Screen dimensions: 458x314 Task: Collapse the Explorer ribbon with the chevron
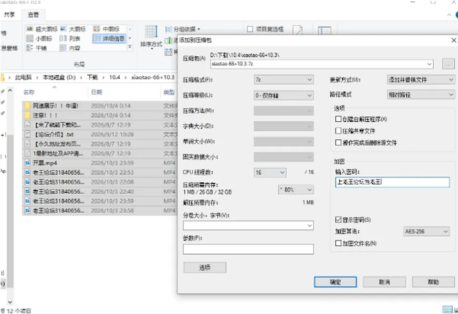(449, 15)
